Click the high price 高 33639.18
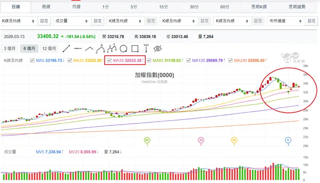Viewport: 320px width, 183px height. pyautogui.click(x=145, y=37)
